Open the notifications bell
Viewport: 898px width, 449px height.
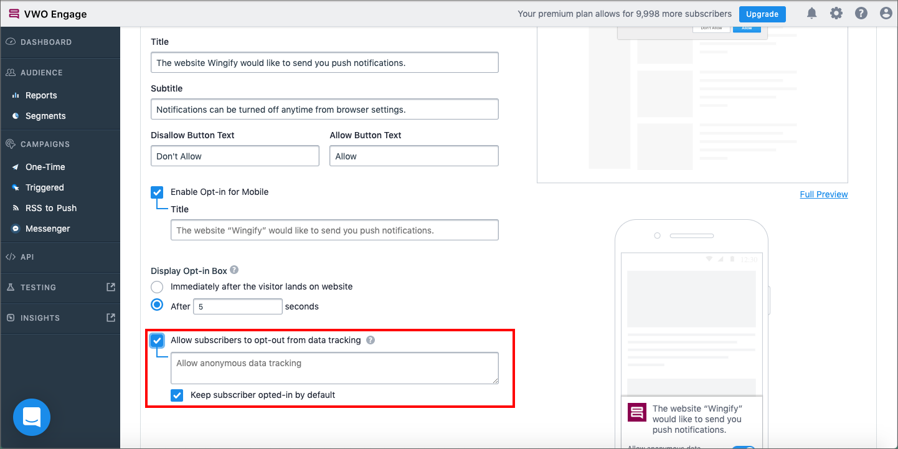pos(811,14)
